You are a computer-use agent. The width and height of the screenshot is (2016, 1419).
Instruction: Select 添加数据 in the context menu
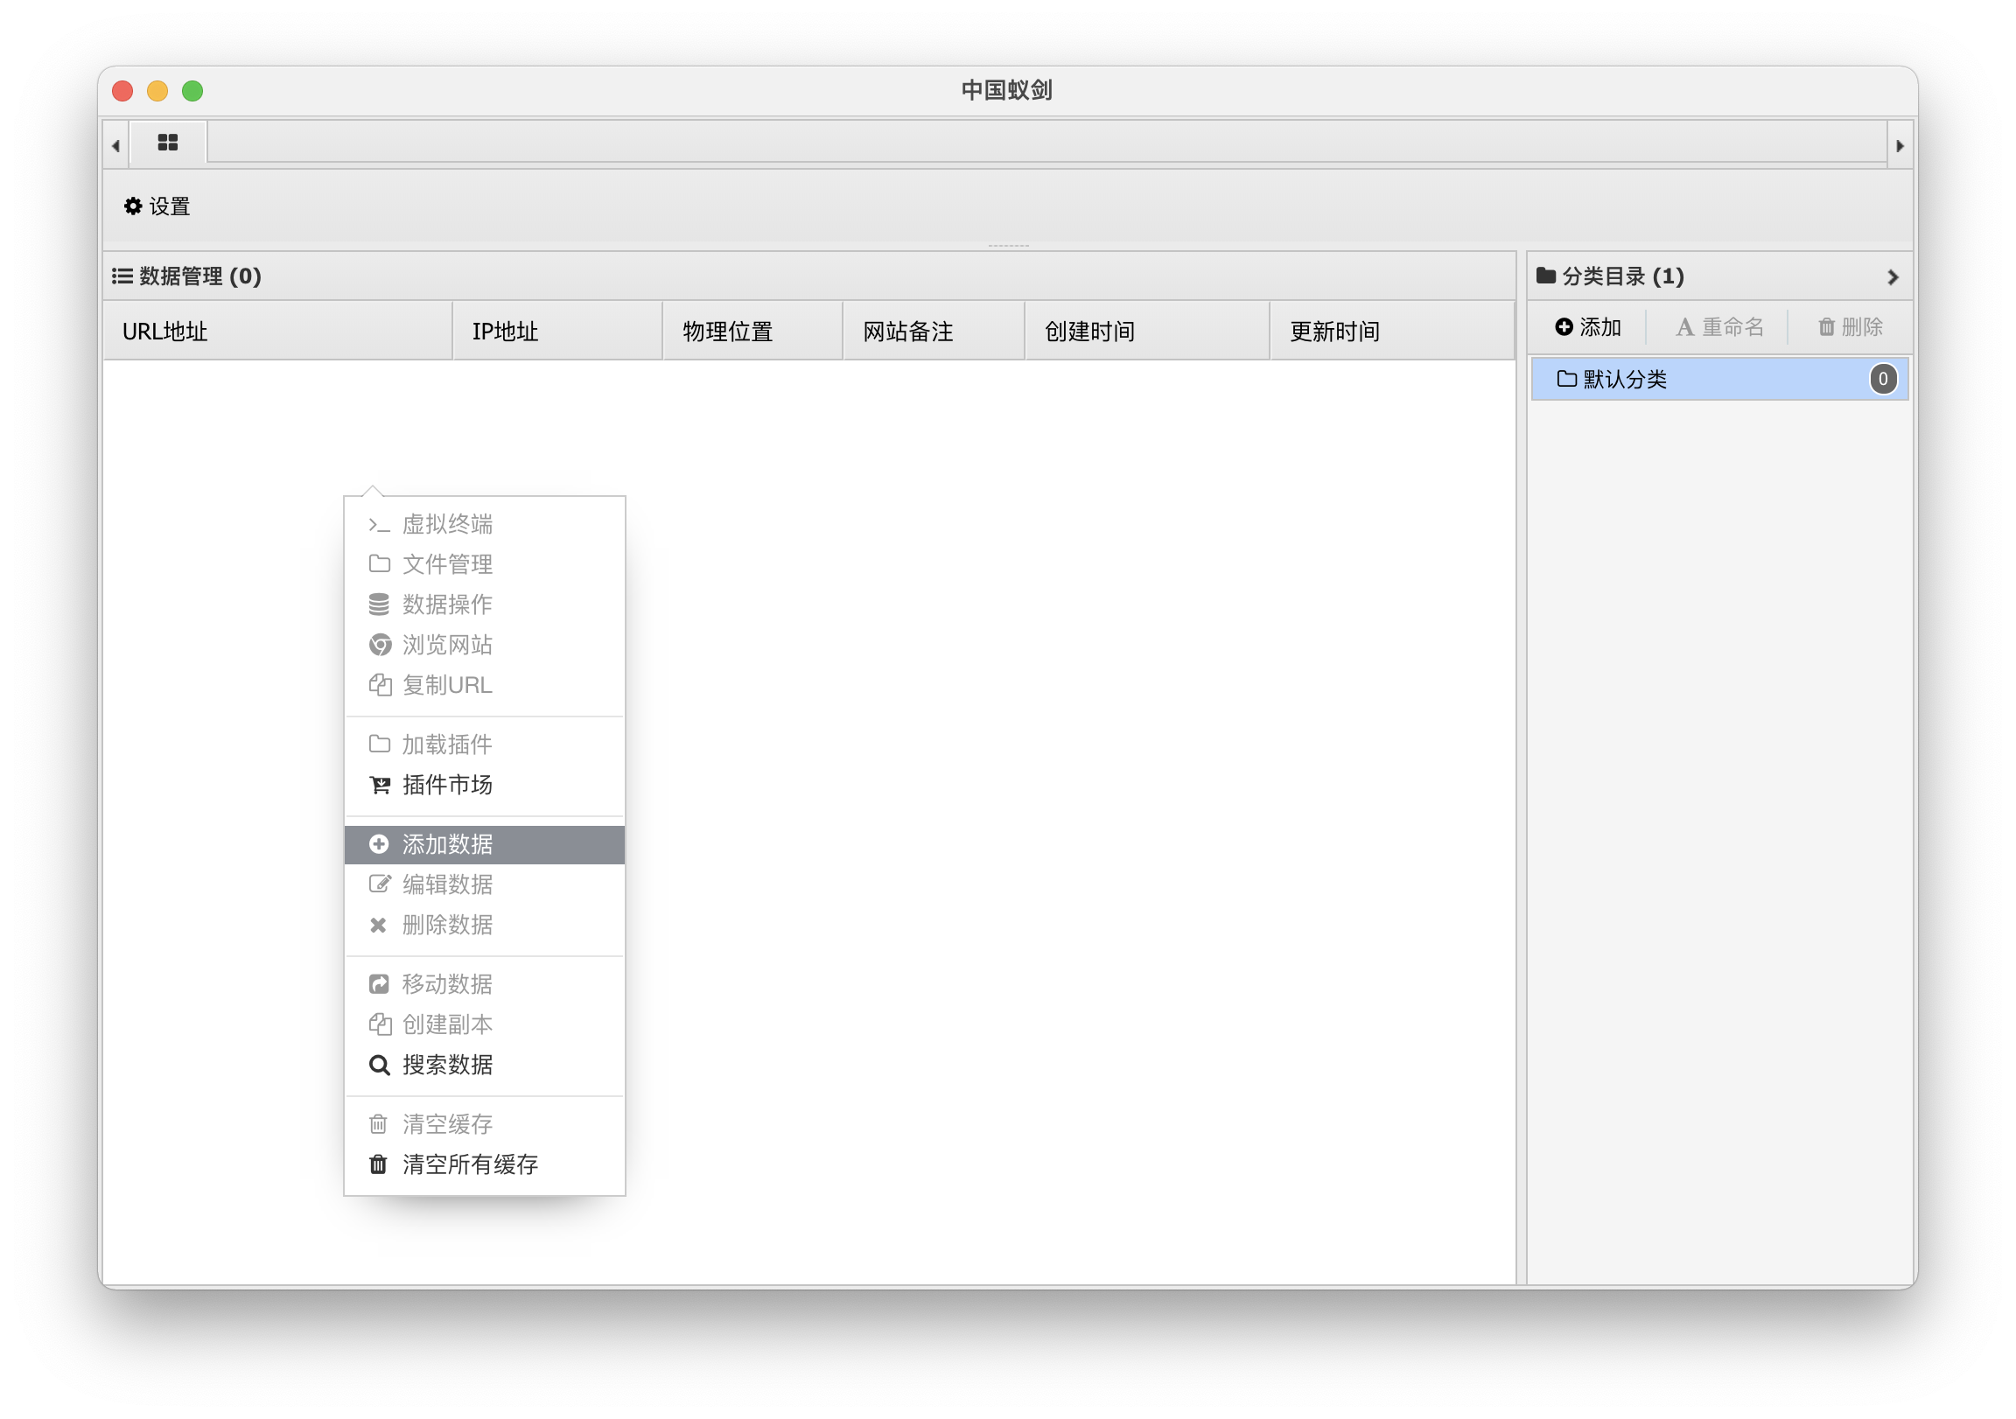(x=485, y=846)
